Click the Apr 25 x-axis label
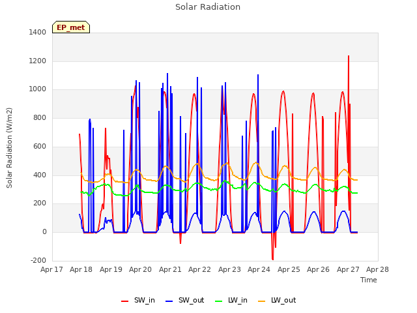Viewport: 417px width, 313px height. pyautogui.click(x=289, y=269)
